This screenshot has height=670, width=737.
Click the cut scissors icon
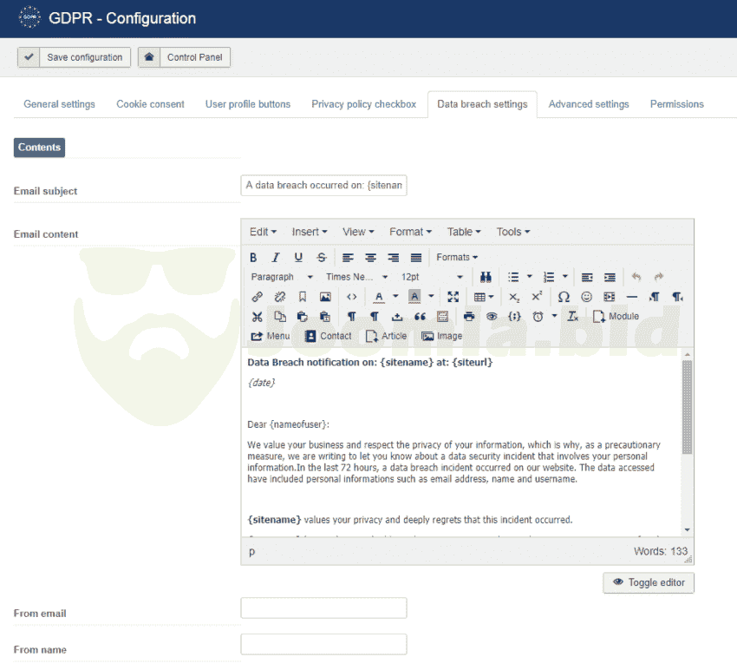click(257, 317)
